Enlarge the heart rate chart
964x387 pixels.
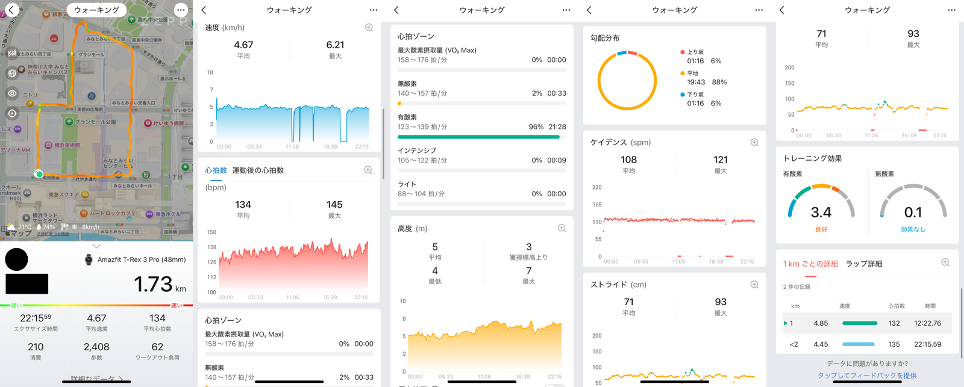(x=368, y=170)
